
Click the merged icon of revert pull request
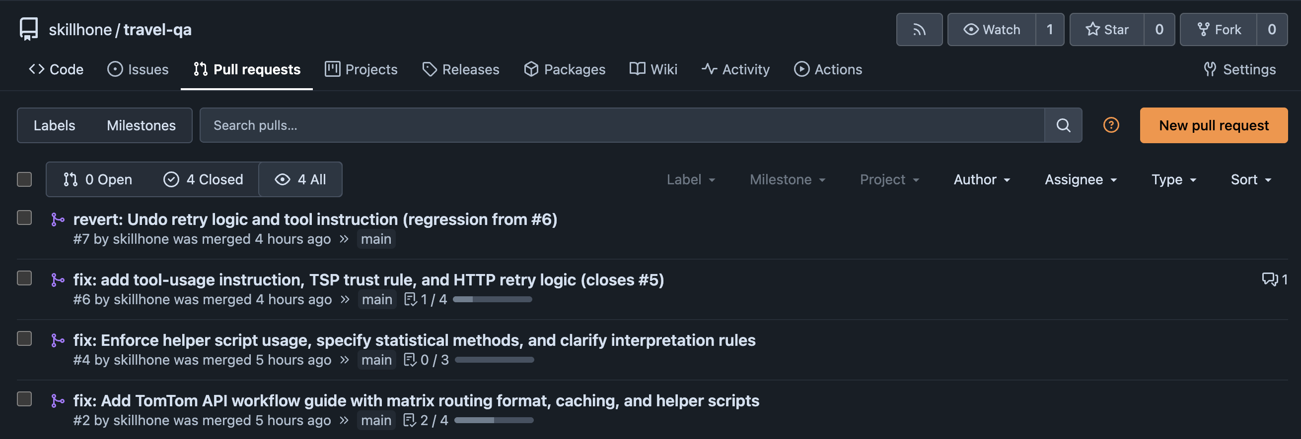(58, 219)
